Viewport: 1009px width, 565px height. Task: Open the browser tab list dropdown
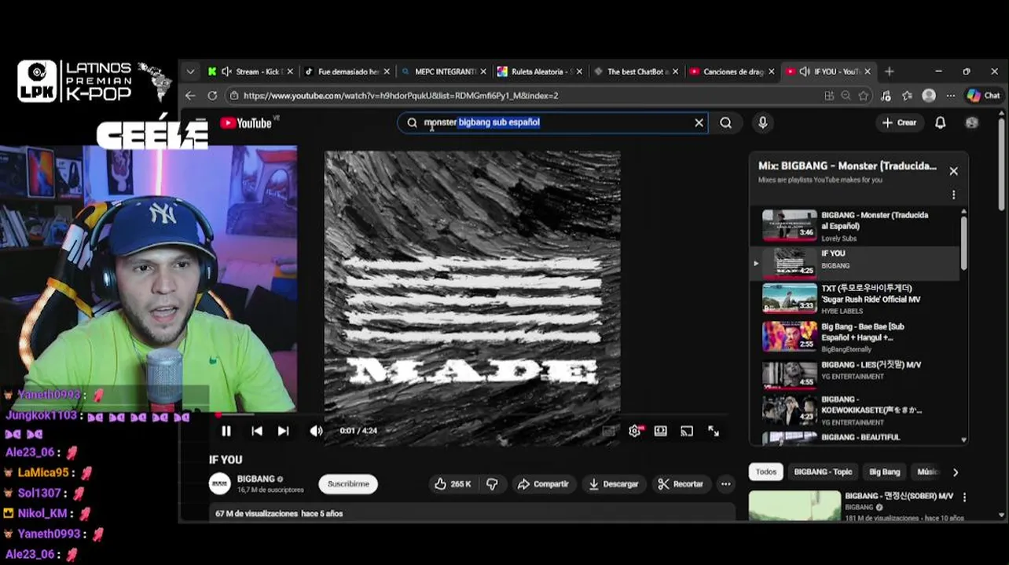point(190,71)
